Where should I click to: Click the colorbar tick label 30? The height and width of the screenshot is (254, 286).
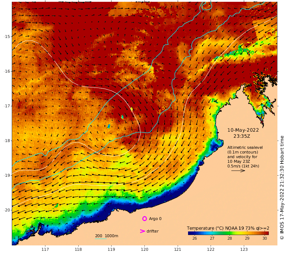coord(265,238)
